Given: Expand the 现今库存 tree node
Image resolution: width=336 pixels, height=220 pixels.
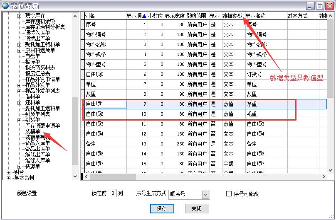Looking at the screenshot, I should 20,16.
